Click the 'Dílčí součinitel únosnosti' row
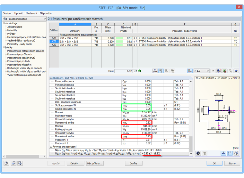Viewport: 244px width, 178px height. [x=119, y=102]
